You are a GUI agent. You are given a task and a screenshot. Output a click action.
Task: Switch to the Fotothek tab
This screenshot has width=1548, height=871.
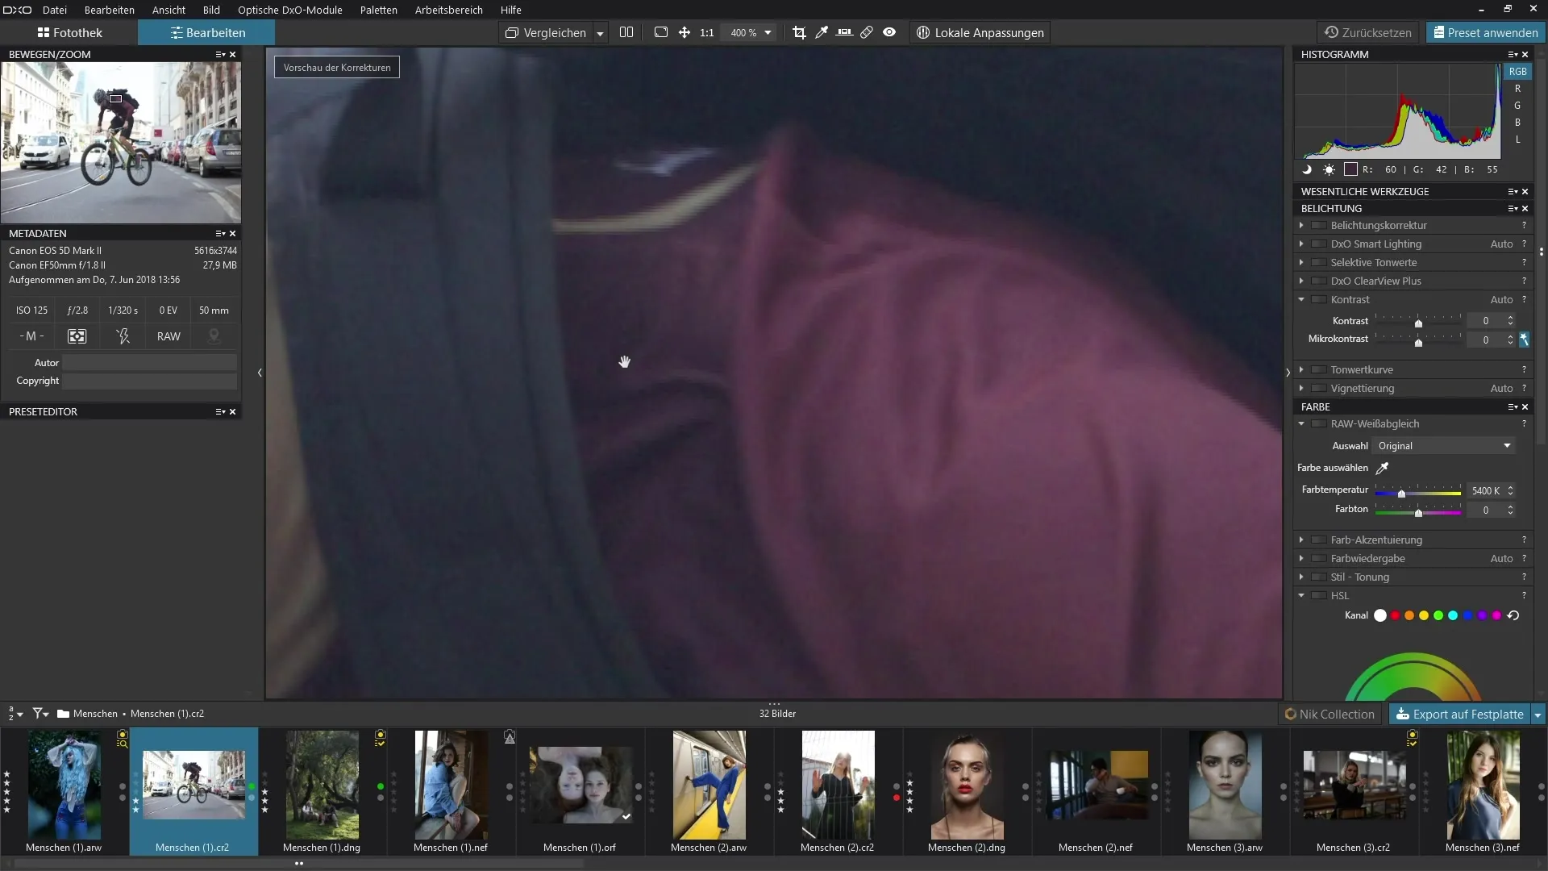click(x=69, y=33)
